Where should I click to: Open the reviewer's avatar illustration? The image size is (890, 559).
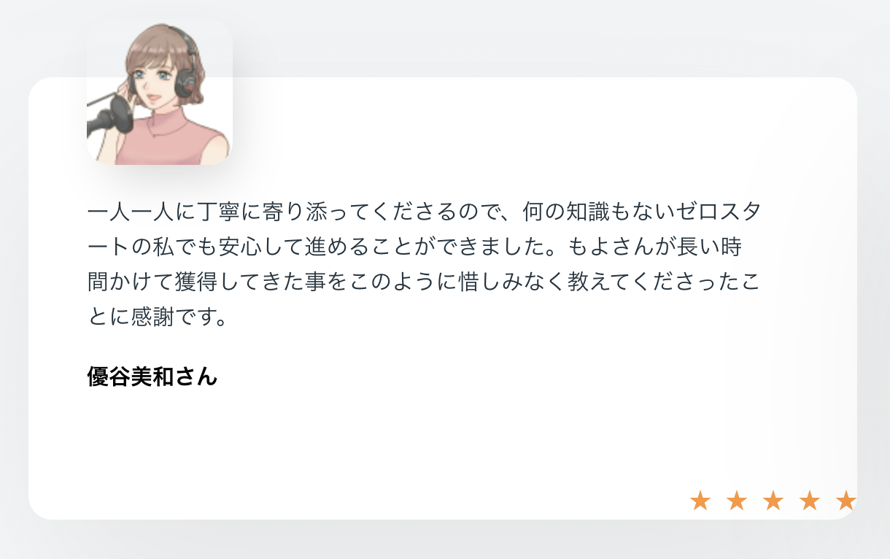[160, 92]
